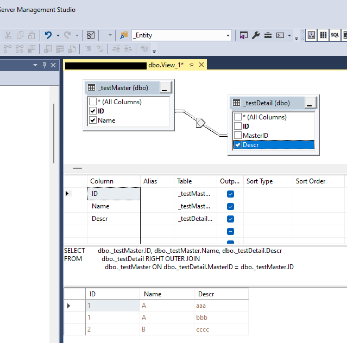Click the left panel auto-hide pin
The width and height of the screenshot is (347, 343).
[x=45, y=65]
